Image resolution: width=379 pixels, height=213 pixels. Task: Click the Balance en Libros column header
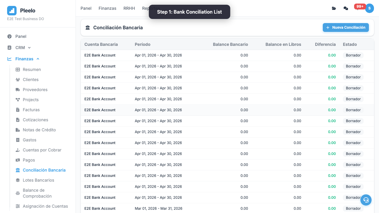pos(283,44)
